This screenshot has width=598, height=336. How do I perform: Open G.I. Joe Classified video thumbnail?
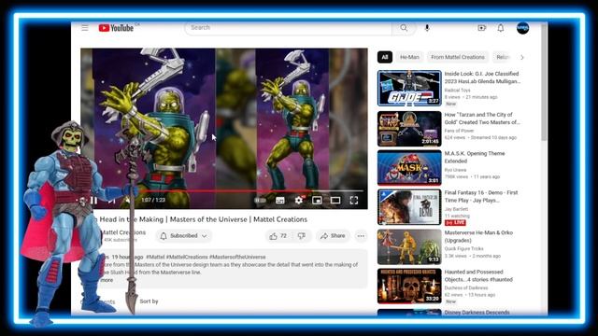pos(409,88)
